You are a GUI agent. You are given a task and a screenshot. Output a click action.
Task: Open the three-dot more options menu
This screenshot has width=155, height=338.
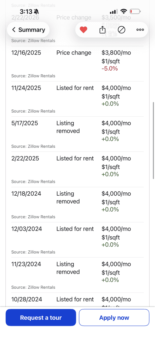140,30
